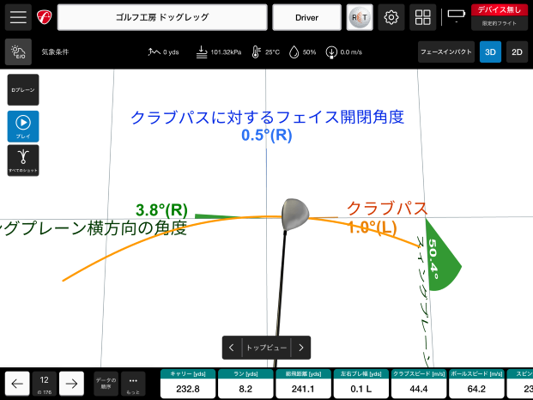Click the E6 weather conditions icon
The image size is (533, 400).
[18, 52]
